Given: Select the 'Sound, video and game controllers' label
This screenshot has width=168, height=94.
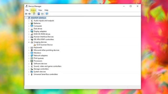Looking at the screenshot, I should (x=48, y=66).
